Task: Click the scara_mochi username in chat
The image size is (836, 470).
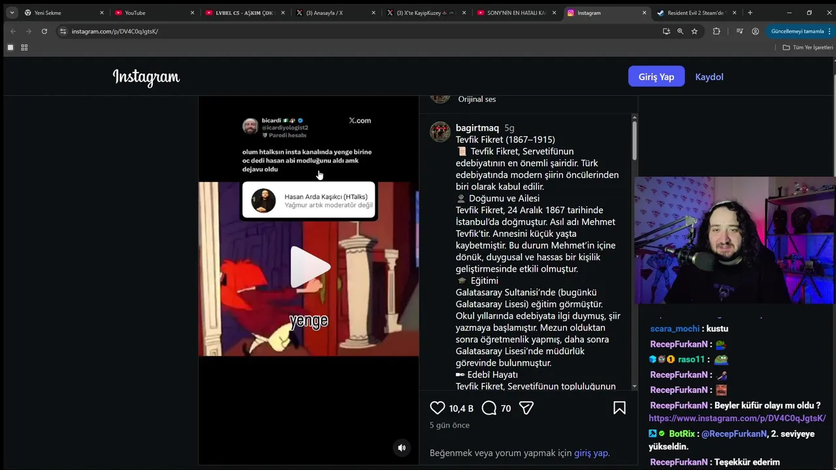Action: coord(675,329)
